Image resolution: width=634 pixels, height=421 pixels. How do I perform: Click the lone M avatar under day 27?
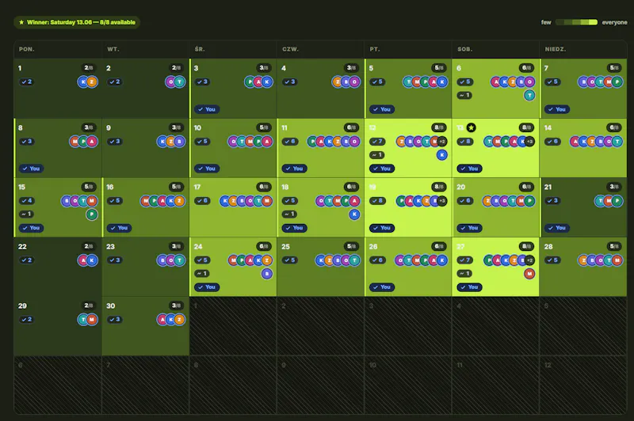click(x=529, y=274)
